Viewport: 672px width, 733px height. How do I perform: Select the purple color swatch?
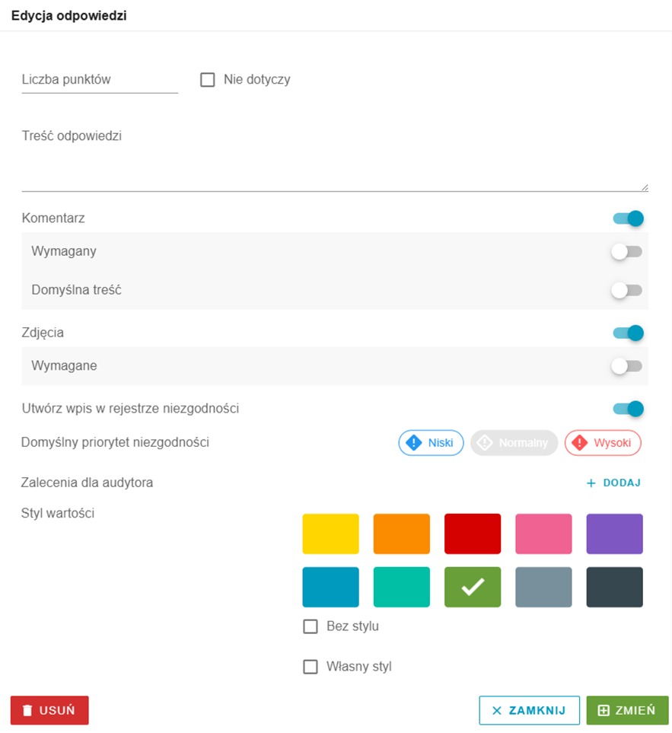point(614,534)
